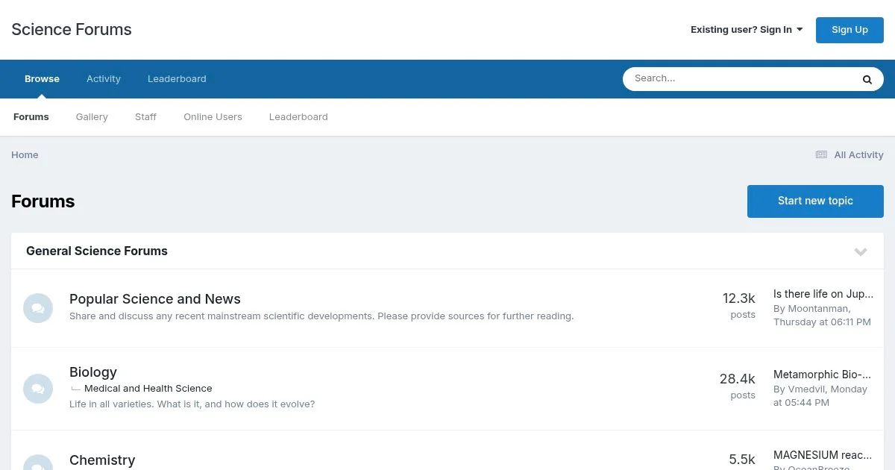Open the Biology forum link

(x=93, y=372)
